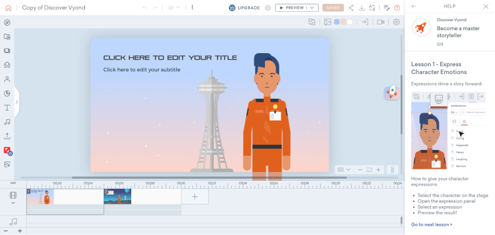Fit the stage to screen
This screenshot has height=235, width=495.
point(369,169)
